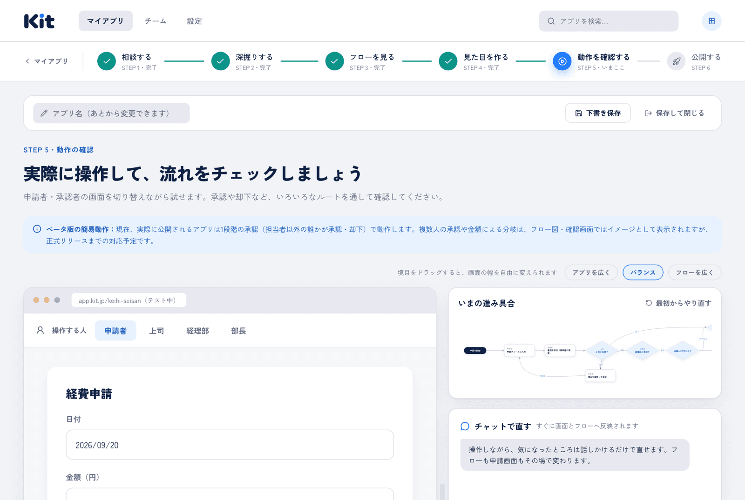Click 保存して閉じる button

[675, 113]
